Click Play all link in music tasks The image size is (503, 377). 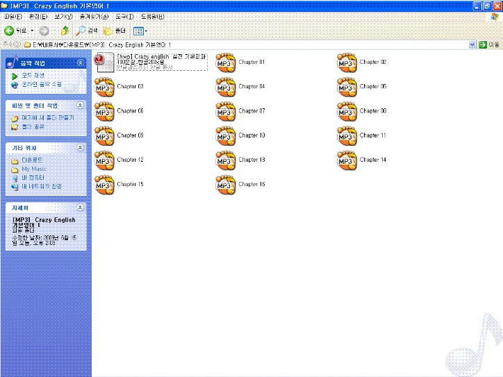[33, 76]
